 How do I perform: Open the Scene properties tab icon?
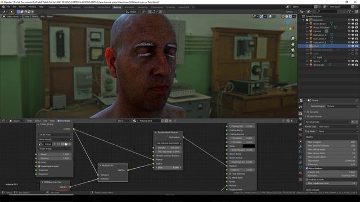[300, 130]
